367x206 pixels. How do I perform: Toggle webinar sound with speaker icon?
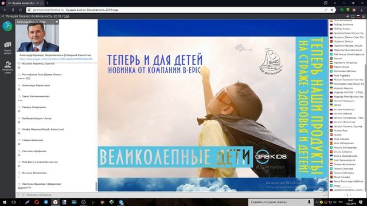point(348,17)
